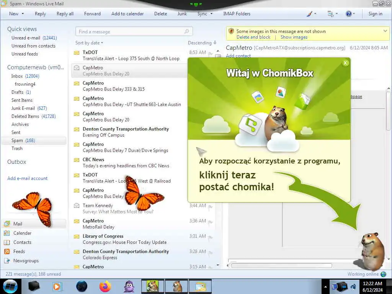Close the Witaj w ChomikBox popup
392x294 pixels.
click(x=345, y=63)
